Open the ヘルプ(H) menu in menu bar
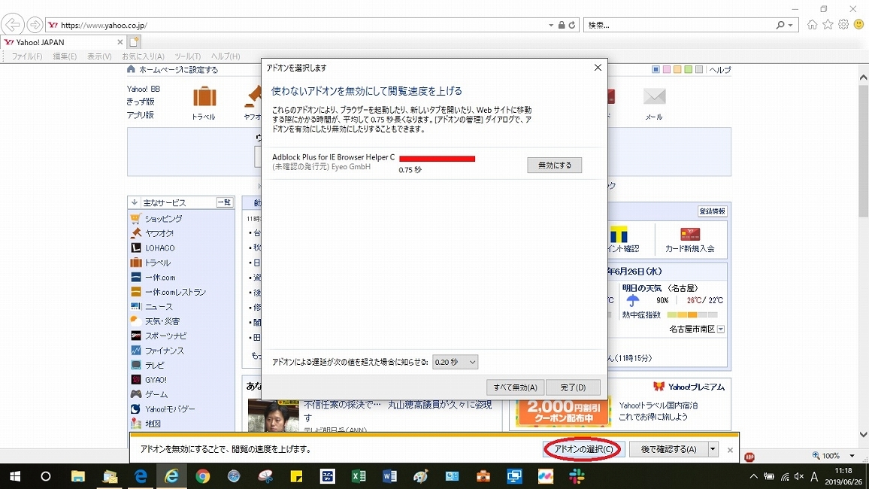869x489 pixels. point(226,56)
